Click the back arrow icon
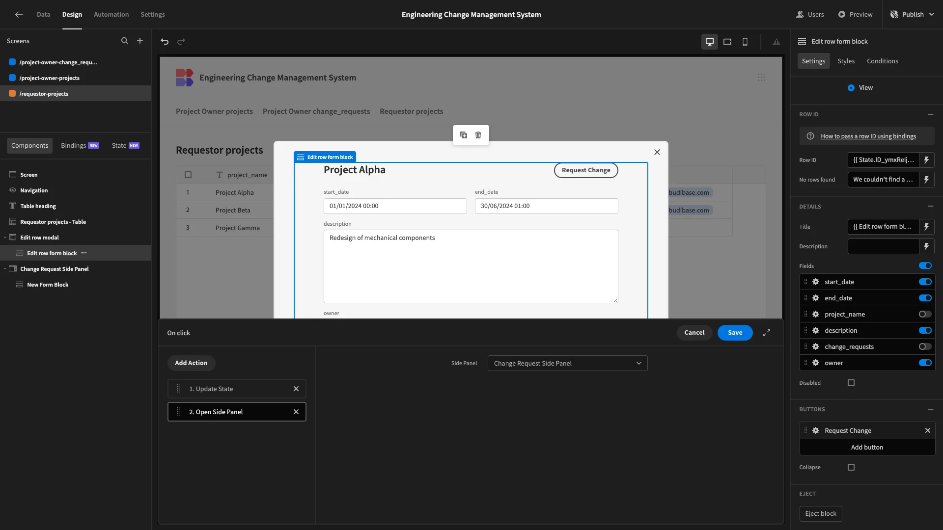 [19, 15]
